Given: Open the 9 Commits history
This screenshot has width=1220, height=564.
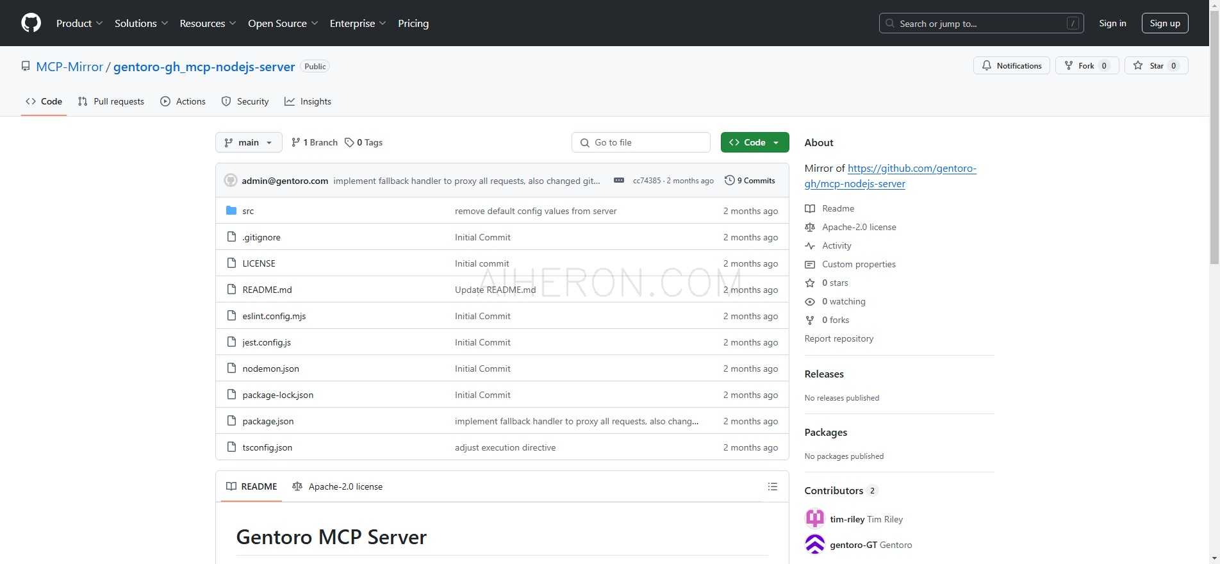Looking at the screenshot, I should 750,181.
